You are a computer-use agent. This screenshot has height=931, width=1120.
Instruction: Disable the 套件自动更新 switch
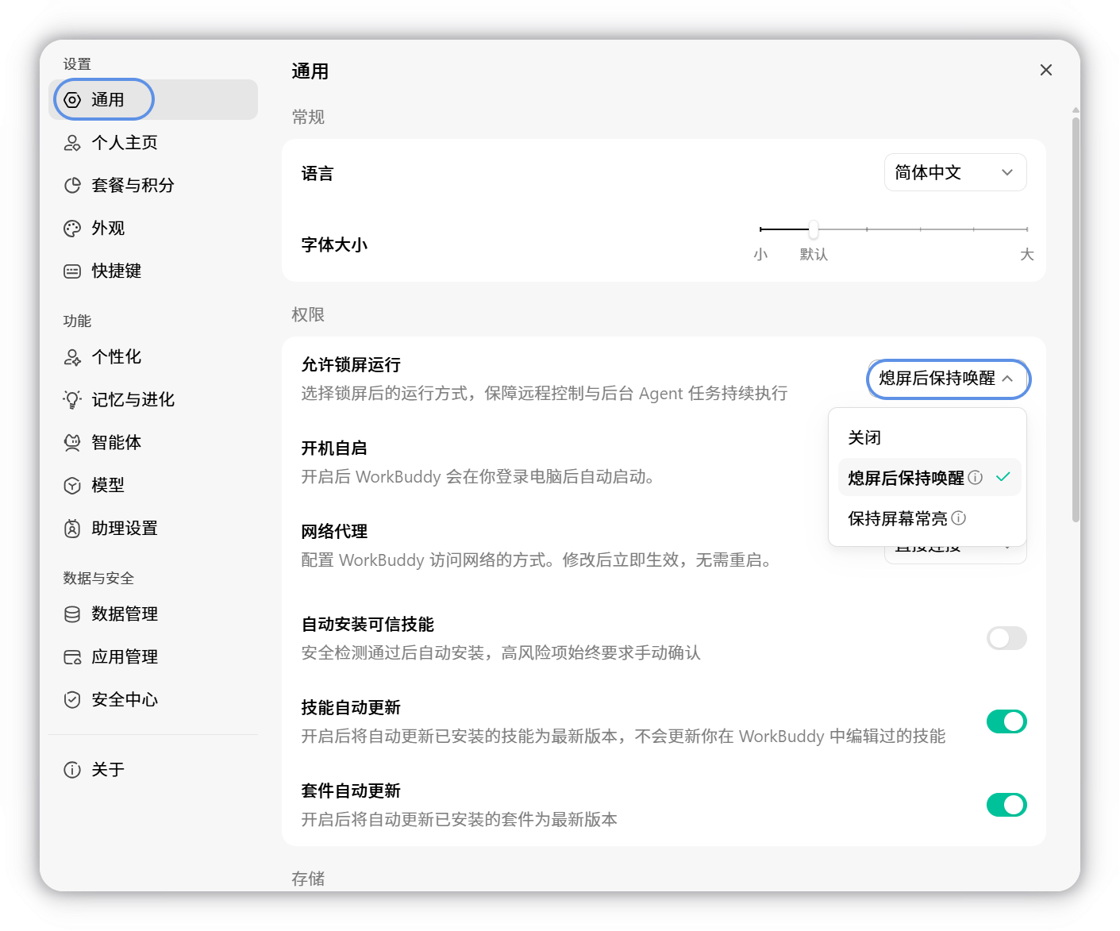point(1006,805)
